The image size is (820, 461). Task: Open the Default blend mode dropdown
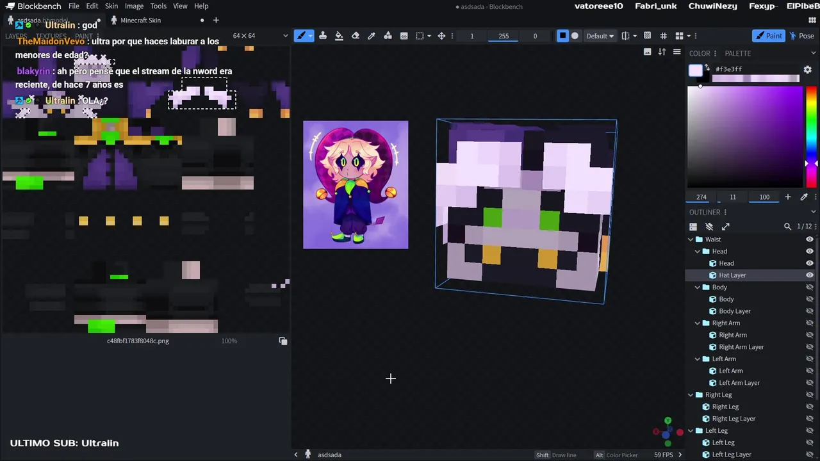600,36
